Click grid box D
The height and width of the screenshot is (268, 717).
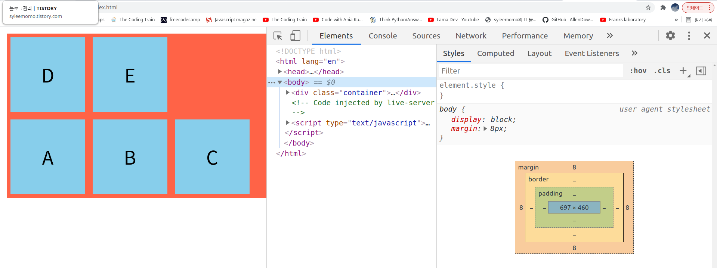(x=48, y=75)
